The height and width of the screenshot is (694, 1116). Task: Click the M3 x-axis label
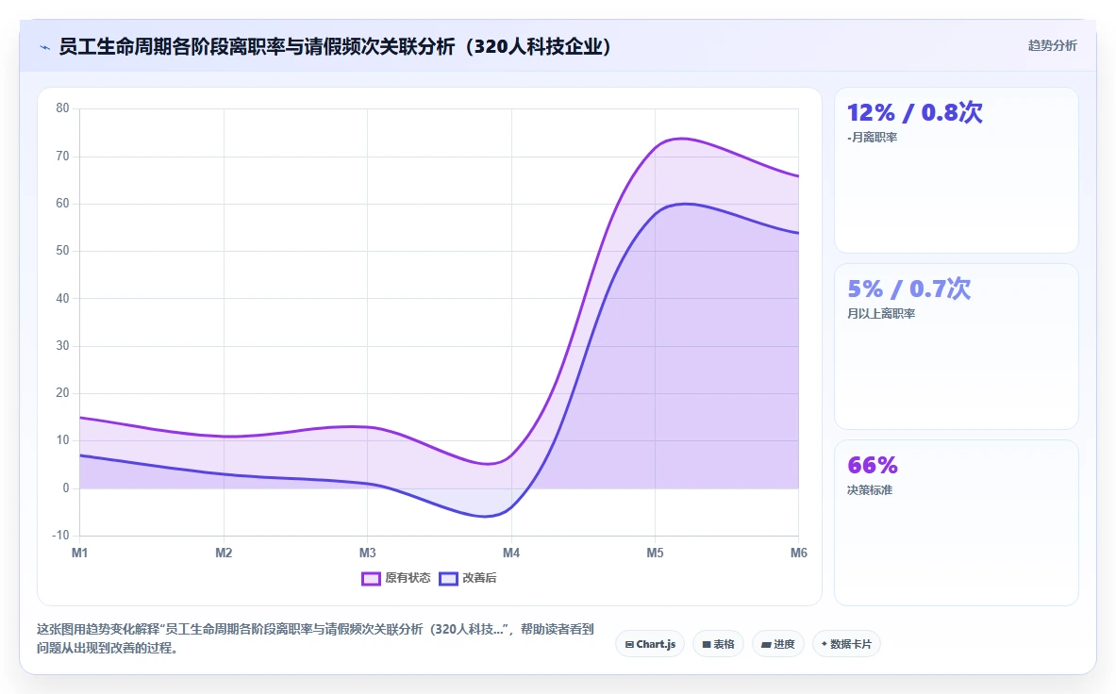tap(367, 553)
